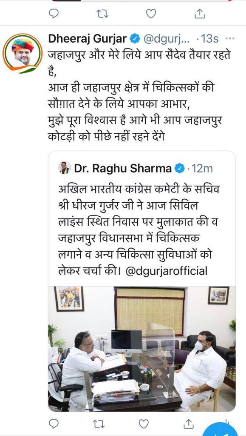Open the @dgurj... handle link

pyautogui.click(x=166, y=39)
